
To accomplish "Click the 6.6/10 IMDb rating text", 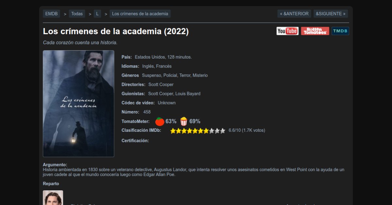I will 235,130.
